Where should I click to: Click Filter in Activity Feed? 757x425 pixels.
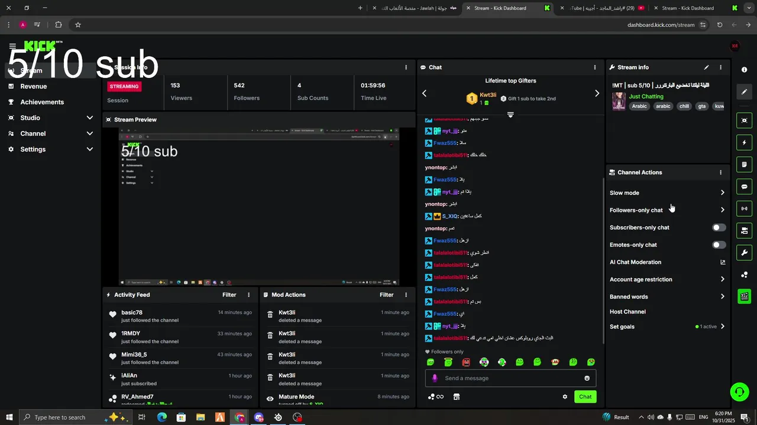point(229,295)
